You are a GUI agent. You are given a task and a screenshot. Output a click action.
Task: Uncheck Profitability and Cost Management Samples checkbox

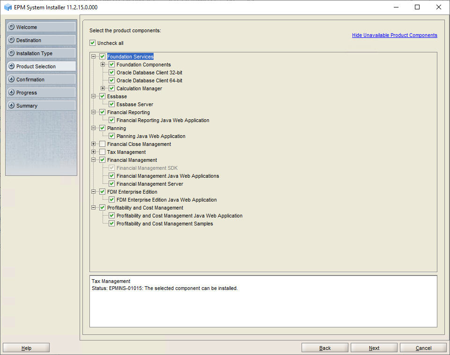(112, 224)
